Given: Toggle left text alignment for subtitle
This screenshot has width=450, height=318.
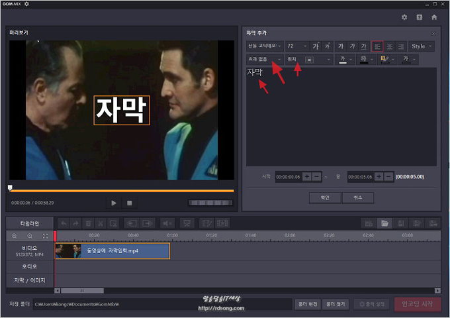Looking at the screenshot, I should (377, 46).
